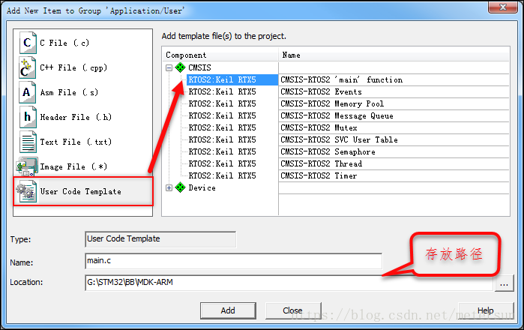Select the Header File (.h) label
Image resolution: width=524 pixels, height=330 pixels.
point(76,117)
